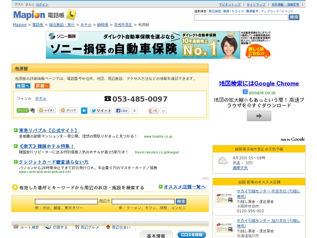Image resolution: width=317 pixels, height=238 pixels.
Task: Click the printer icon for 印刷する
Action: point(48,227)
